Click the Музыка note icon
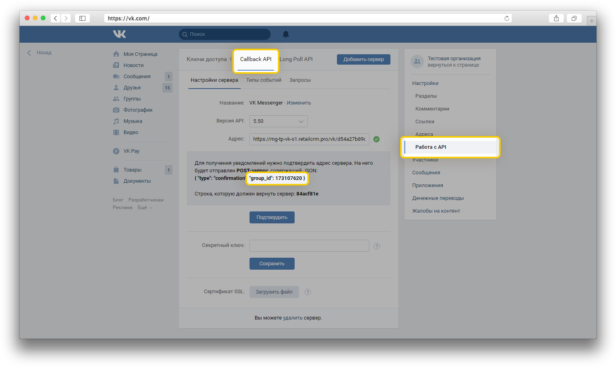The height and width of the screenshot is (367, 616). [x=116, y=121]
